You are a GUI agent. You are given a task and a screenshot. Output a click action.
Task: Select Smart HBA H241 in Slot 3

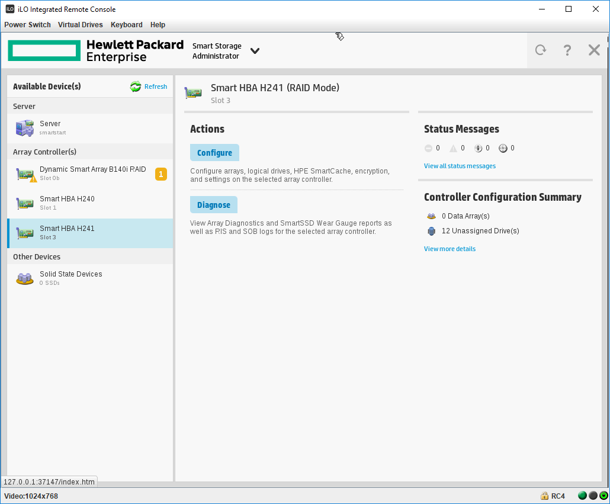90,233
